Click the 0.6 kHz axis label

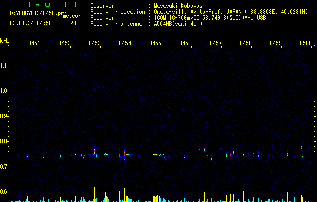click(x=5, y=192)
